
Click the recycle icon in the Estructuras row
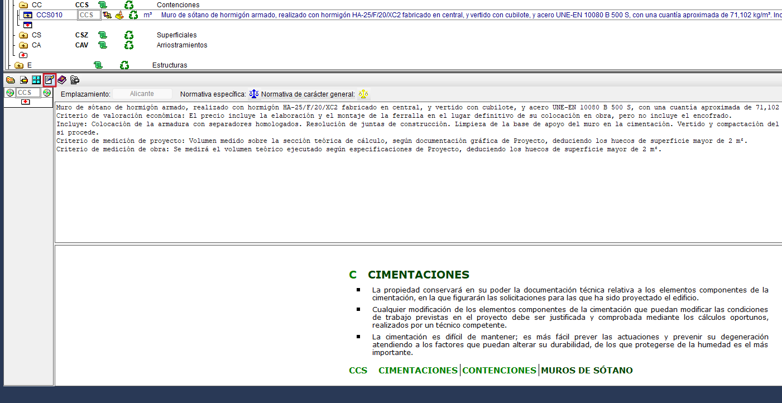pos(124,65)
